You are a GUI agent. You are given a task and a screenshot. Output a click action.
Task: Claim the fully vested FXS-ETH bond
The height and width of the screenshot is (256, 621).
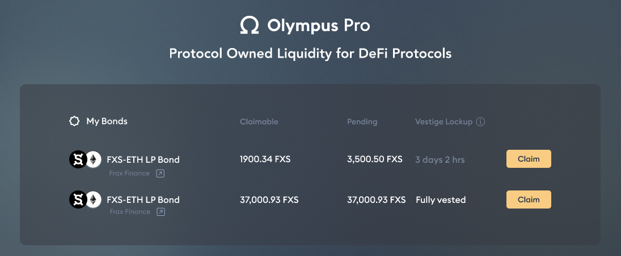pyautogui.click(x=529, y=199)
